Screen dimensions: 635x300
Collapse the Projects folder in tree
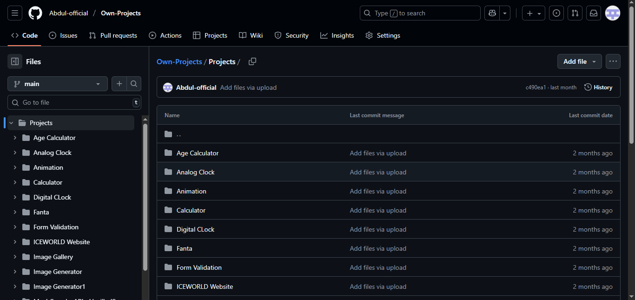click(11, 123)
